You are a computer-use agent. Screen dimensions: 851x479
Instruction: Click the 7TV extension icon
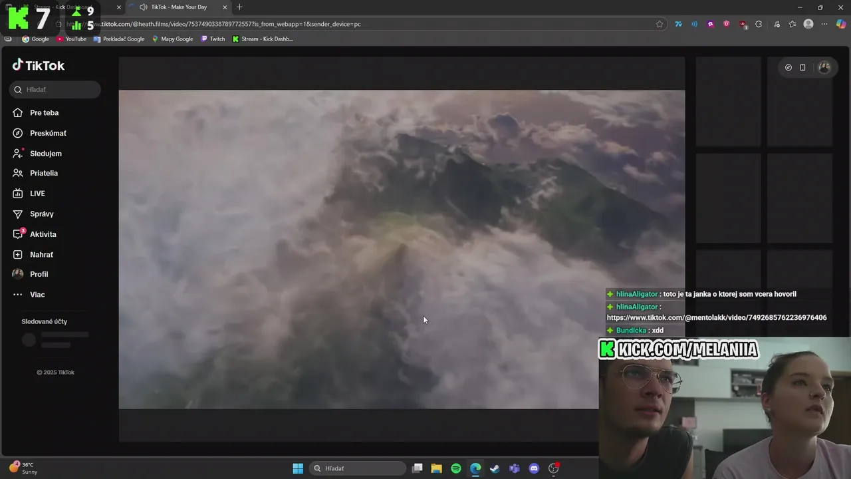click(x=678, y=24)
